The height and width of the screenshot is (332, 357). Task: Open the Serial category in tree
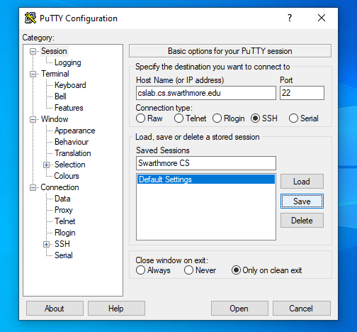[64, 255]
